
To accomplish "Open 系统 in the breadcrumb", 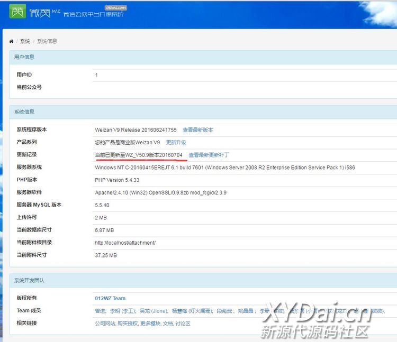I will click(x=25, y=41).
